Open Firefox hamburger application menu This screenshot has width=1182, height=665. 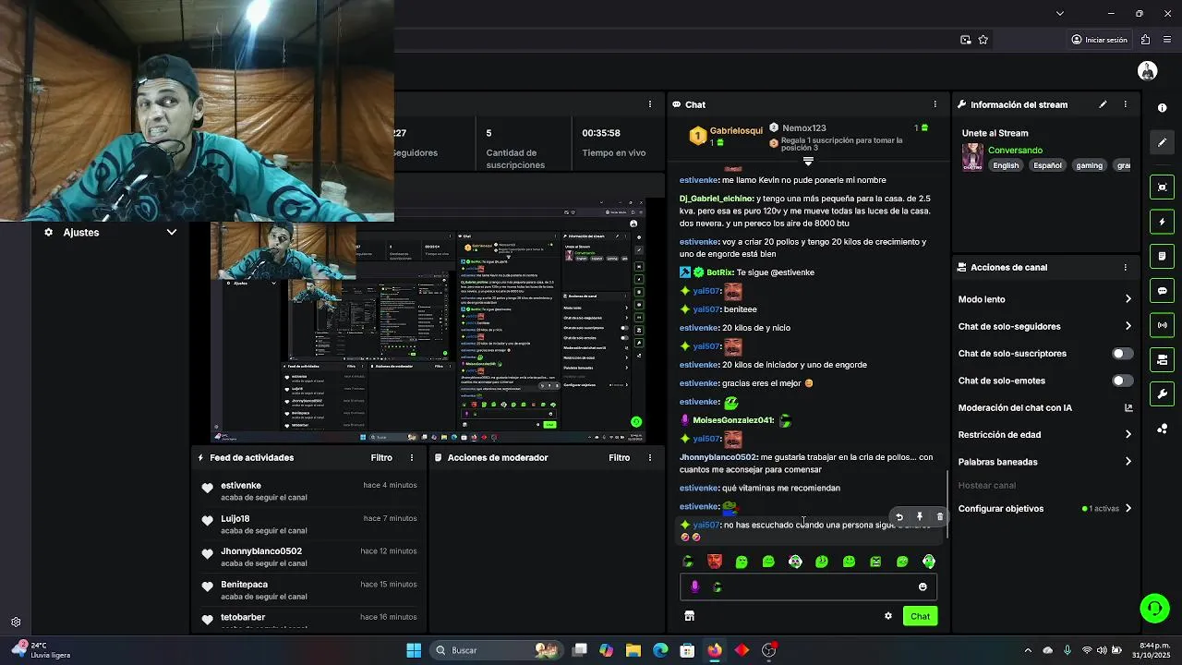point(1168,40)
